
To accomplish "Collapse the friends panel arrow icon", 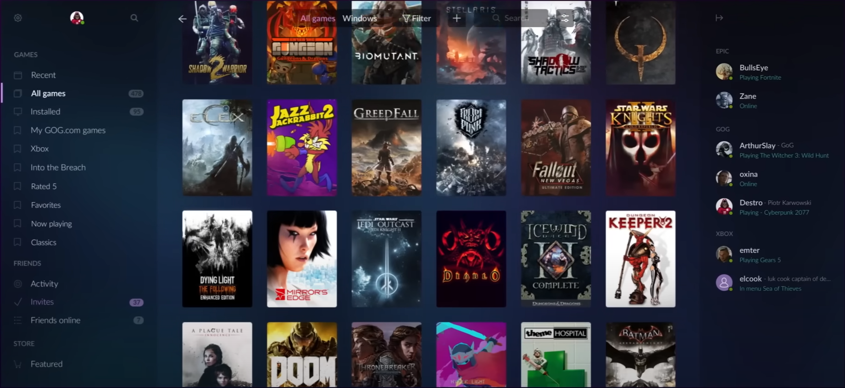I will pyautogui.click(x=719, y=18).
